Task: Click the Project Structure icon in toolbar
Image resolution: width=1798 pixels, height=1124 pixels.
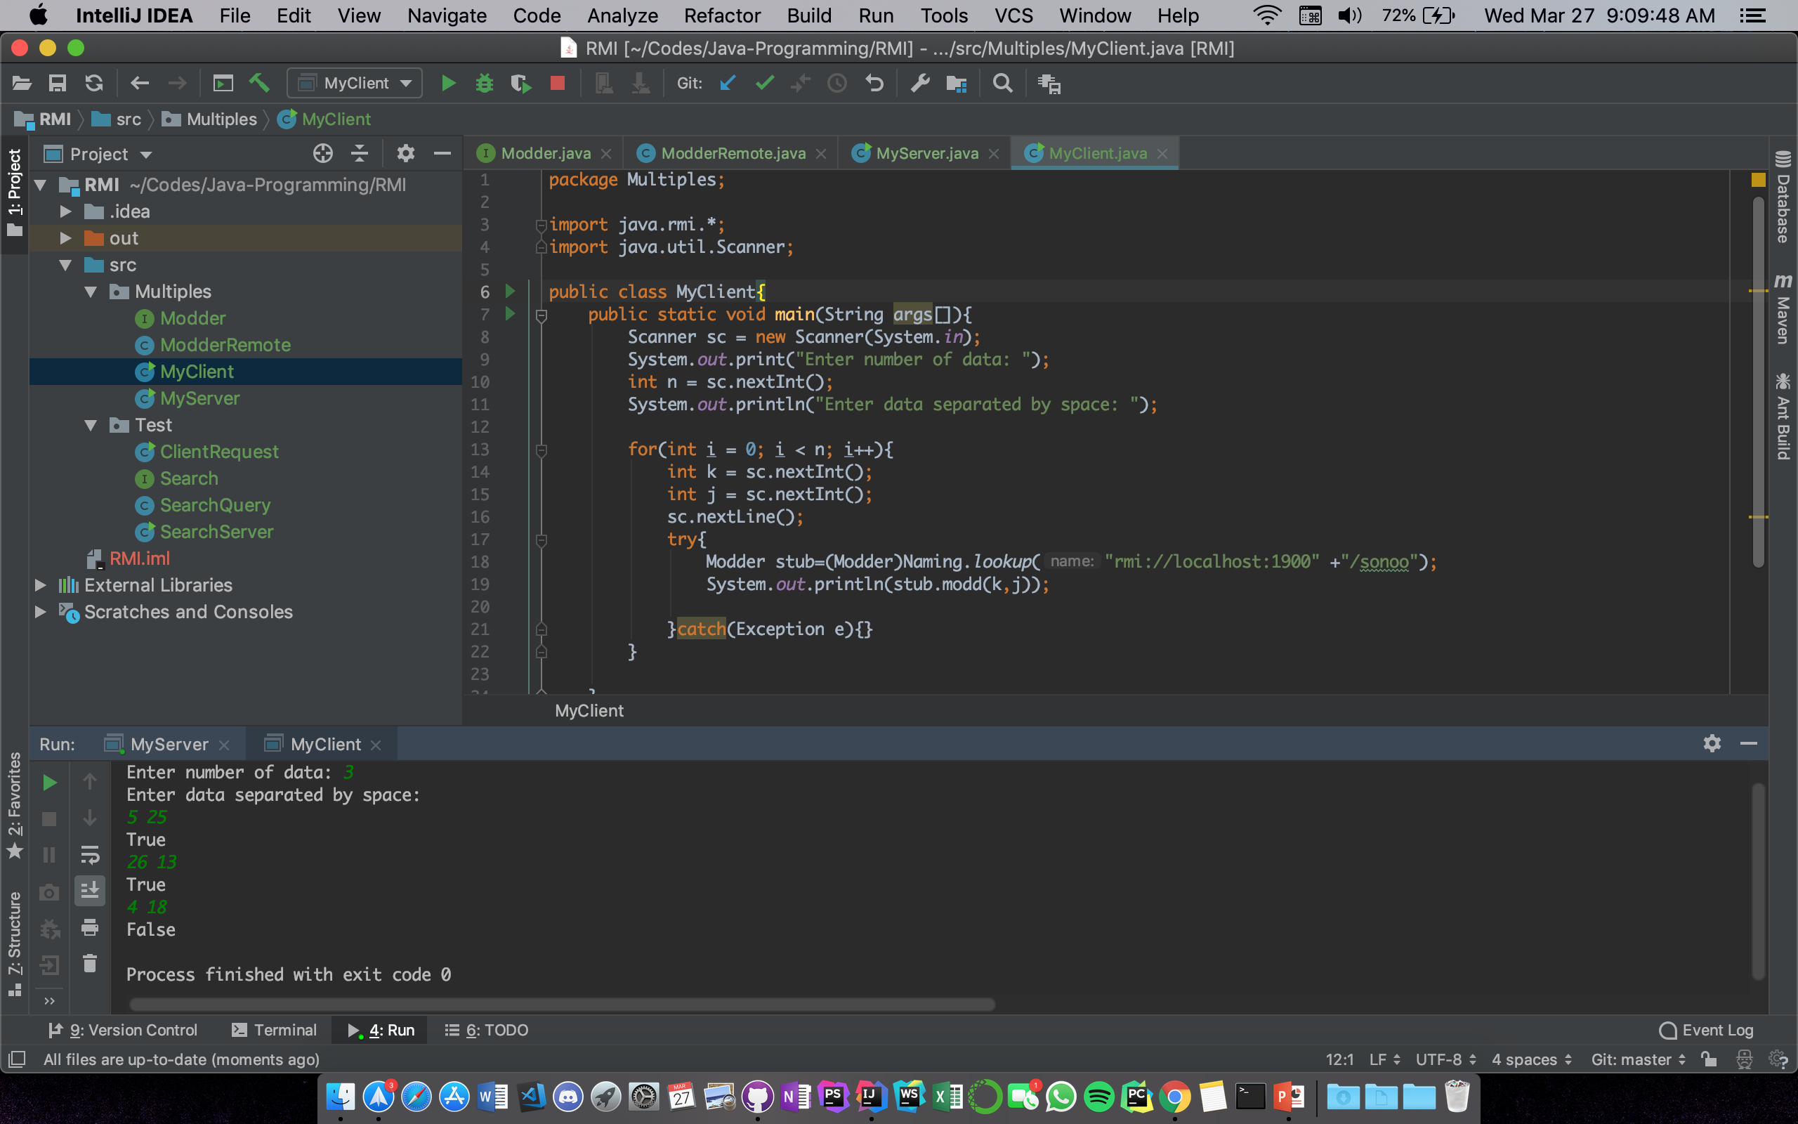Action: click(x=956, y=84)
